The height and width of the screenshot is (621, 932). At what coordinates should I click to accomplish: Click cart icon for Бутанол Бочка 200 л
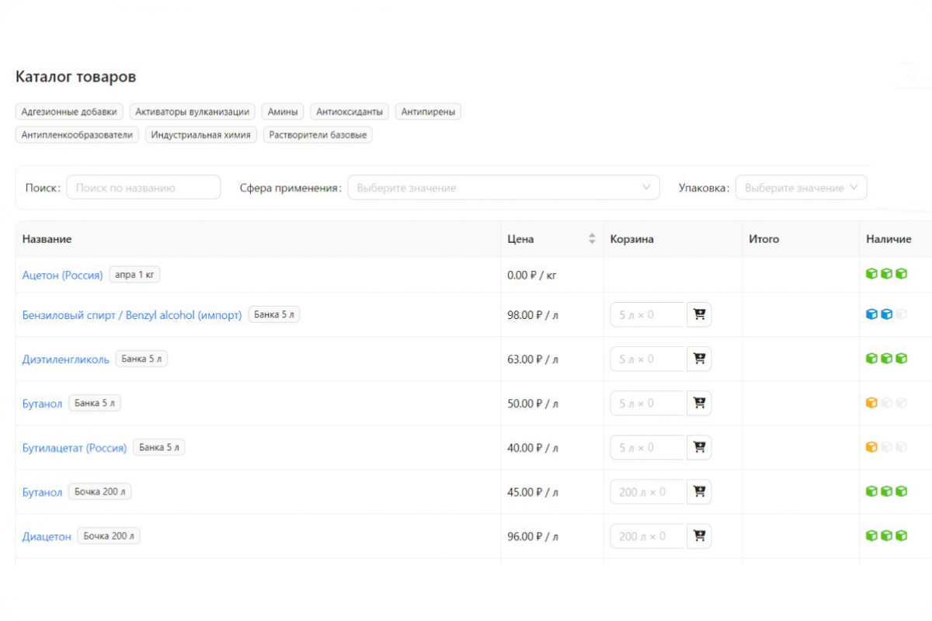699,491
